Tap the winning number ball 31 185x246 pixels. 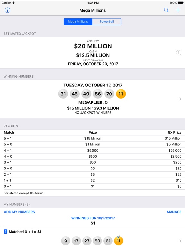tap(63, 94)
